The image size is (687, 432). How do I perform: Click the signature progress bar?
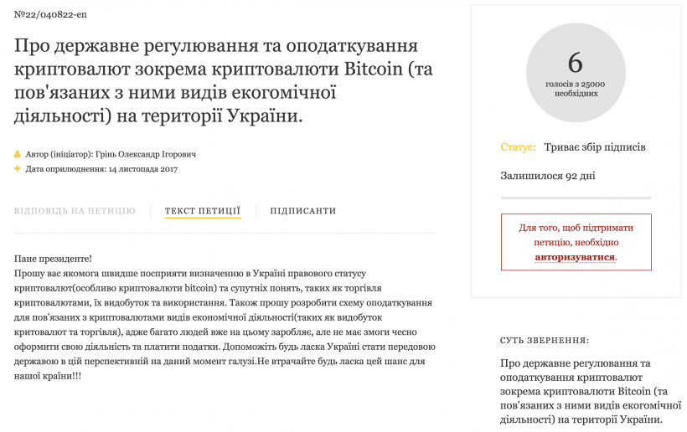tap(576, 198)
